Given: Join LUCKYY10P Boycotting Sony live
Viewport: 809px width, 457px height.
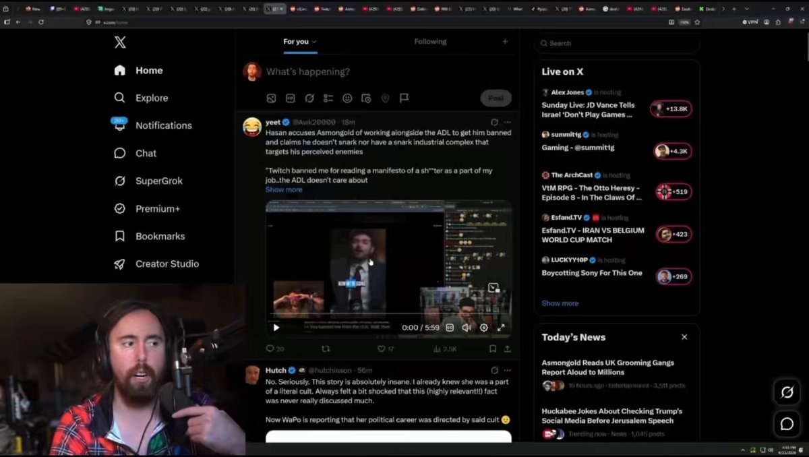Looking at the screenshot, I should (x=673, y=276).
